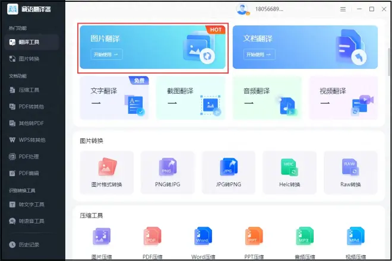
Task: Open PNG转JPG conversion icon
Action: [x=167, y=167]
